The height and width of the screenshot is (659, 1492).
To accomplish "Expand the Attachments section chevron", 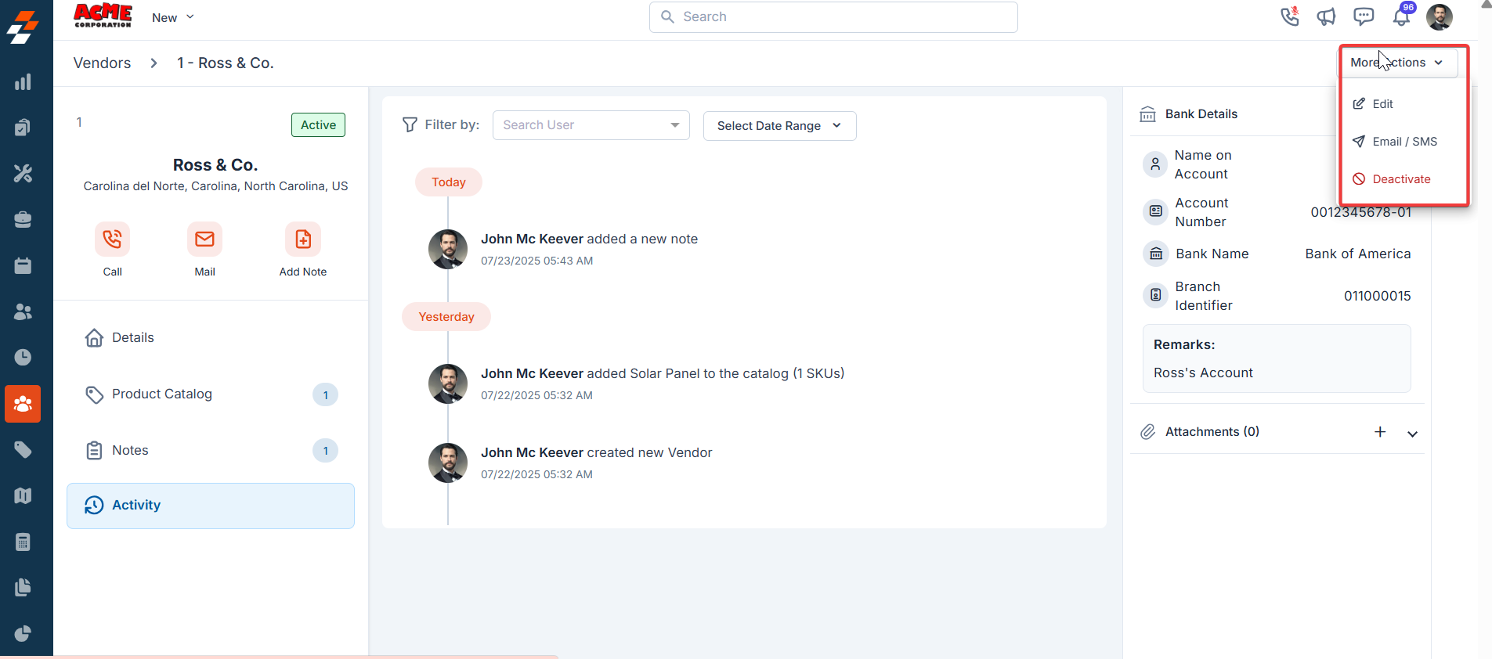I will 1412,433.
